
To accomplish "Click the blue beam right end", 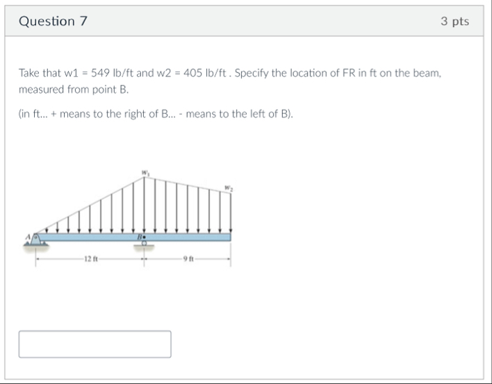I will pyautogui.click(x=228, y=237).
